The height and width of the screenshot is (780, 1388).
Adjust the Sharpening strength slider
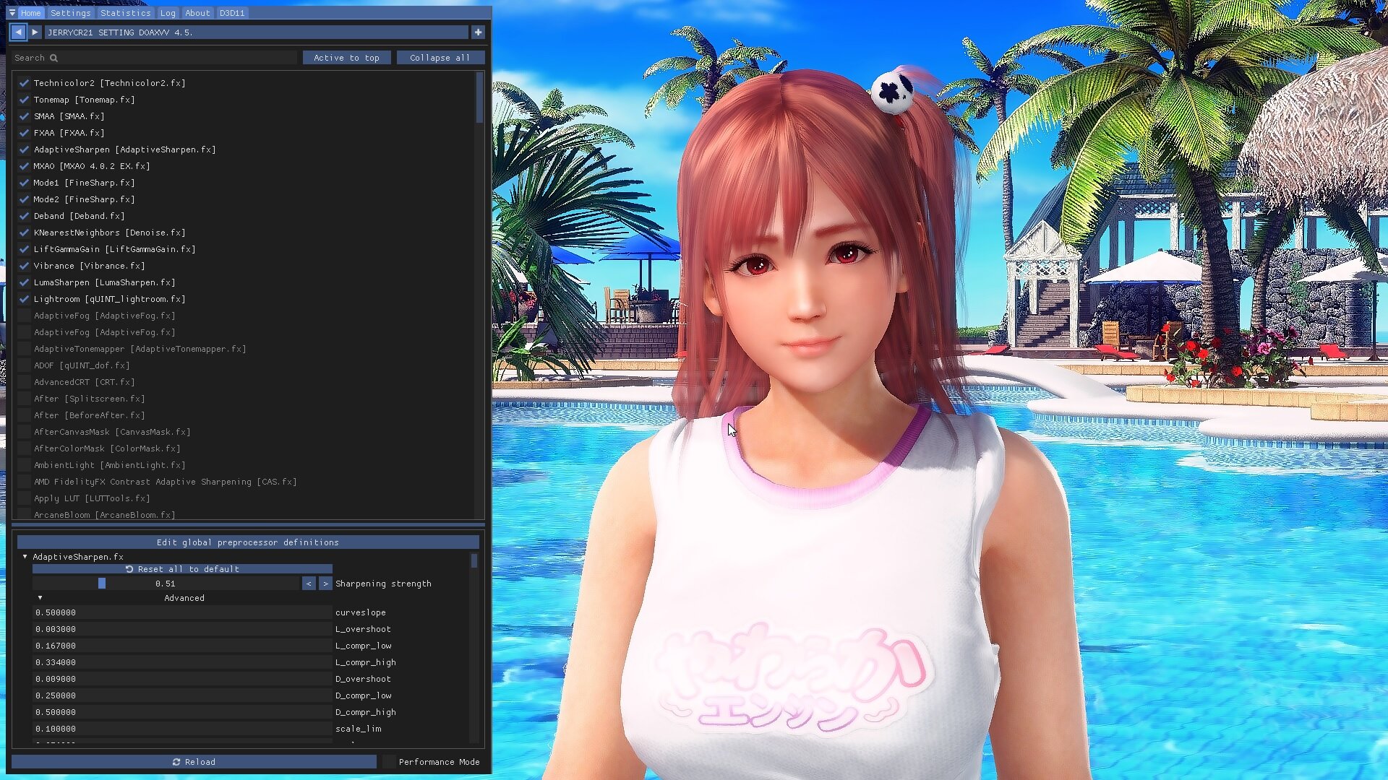(166, 584)
